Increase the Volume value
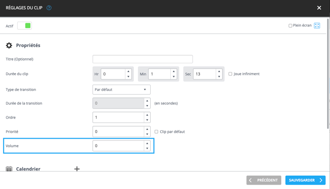Viewport: 330px width, 189px height. click(147, 144)
